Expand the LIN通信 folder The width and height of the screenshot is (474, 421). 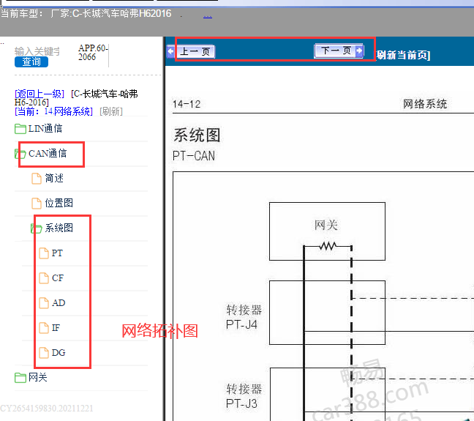pos(45,128)
